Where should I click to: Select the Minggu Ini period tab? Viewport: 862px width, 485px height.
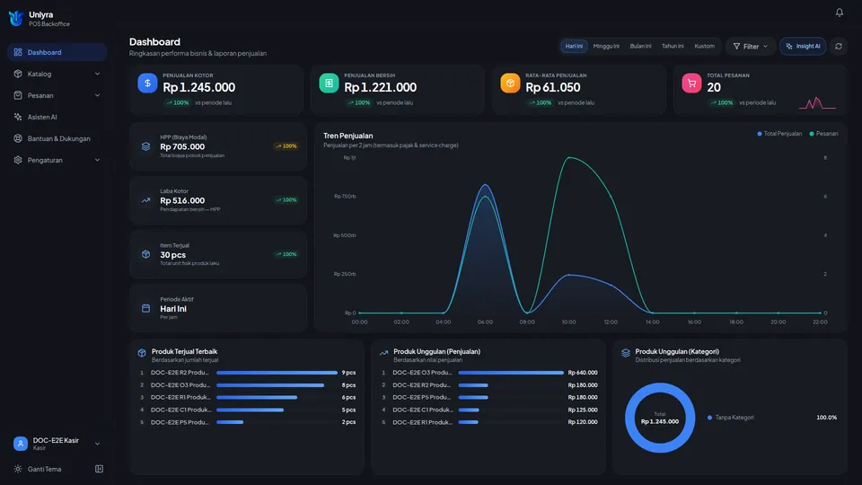click(x=606, y=46)
